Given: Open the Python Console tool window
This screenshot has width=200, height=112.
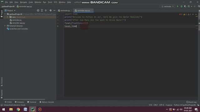Looking at the screenshot, I should (x=47, y=102).
